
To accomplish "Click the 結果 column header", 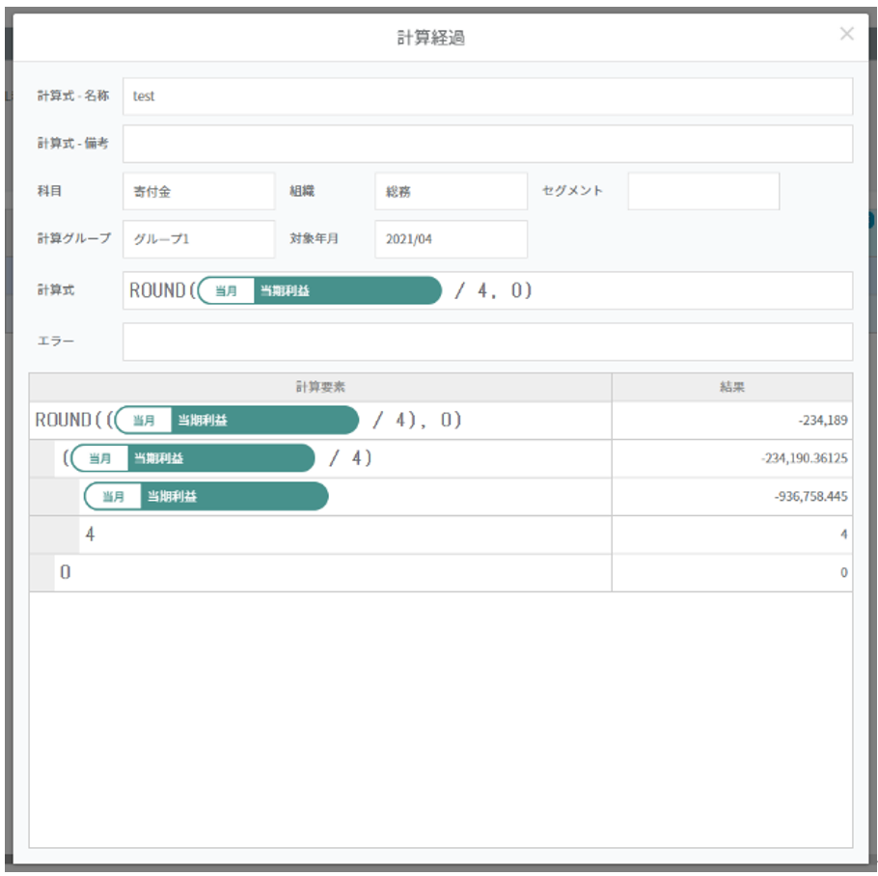I will tap(731, 387).
